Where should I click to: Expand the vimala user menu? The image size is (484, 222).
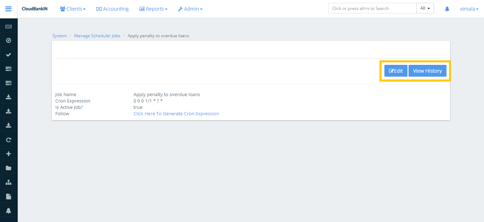point(468,9)
